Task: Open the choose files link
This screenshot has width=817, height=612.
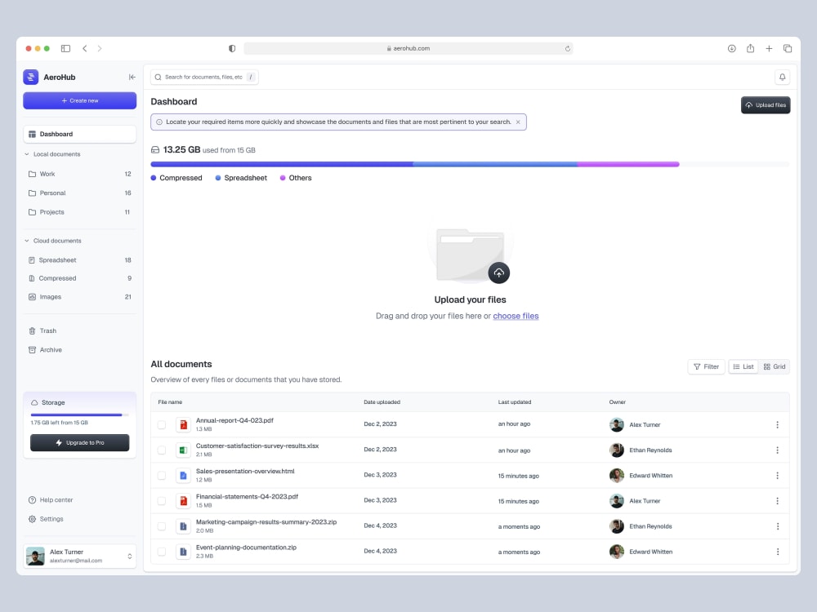Action: coord(516,316)
